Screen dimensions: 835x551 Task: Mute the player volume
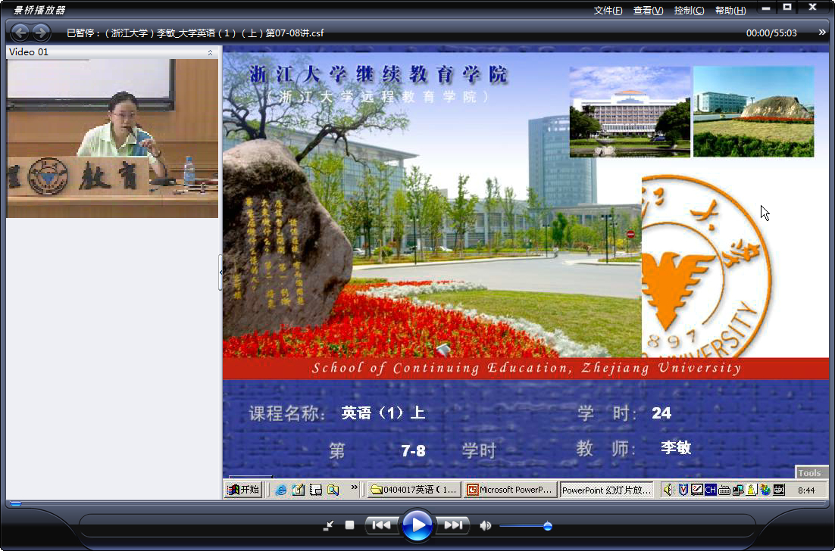(x=485, y=525)
